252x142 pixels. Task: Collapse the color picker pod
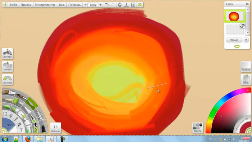click(x=249, y=130)
